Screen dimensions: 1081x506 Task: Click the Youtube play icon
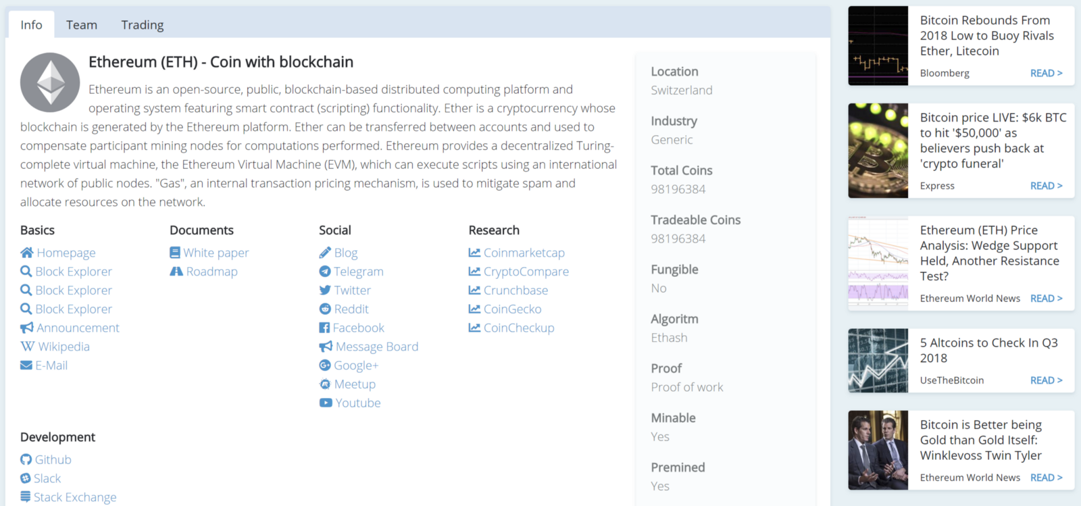tap(326, 403)
